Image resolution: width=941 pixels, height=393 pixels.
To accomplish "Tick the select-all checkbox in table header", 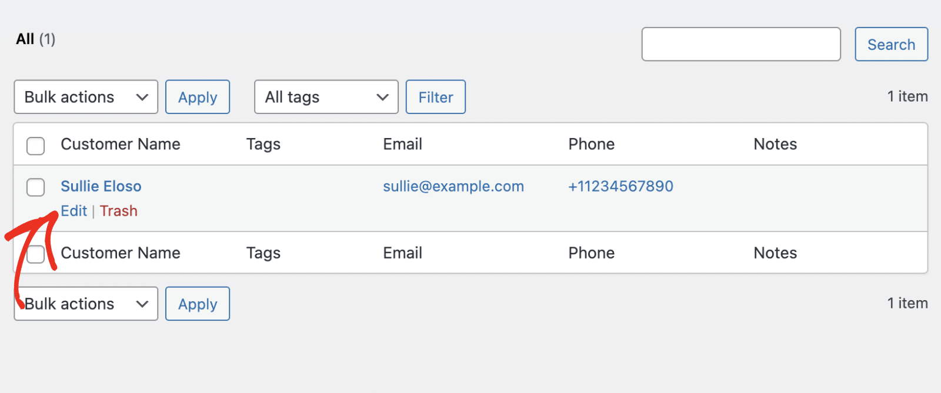I will pyautogui.click(x=36, y=146).
